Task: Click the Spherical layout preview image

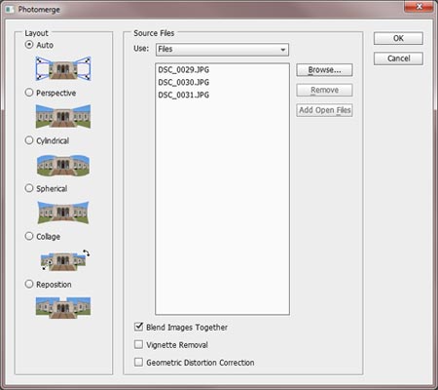Action: 63,213
